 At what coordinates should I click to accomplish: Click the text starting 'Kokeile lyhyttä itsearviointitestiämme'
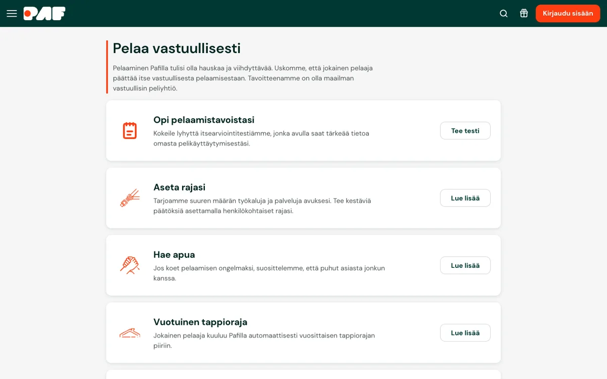coord(261,138)
